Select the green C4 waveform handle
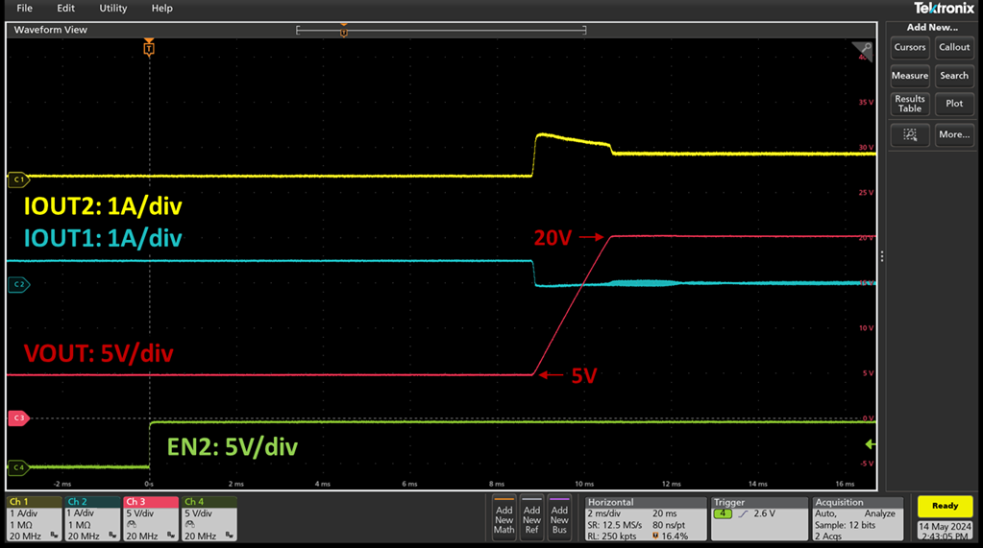Screen dimensions: 983x548 click(16, 467)
